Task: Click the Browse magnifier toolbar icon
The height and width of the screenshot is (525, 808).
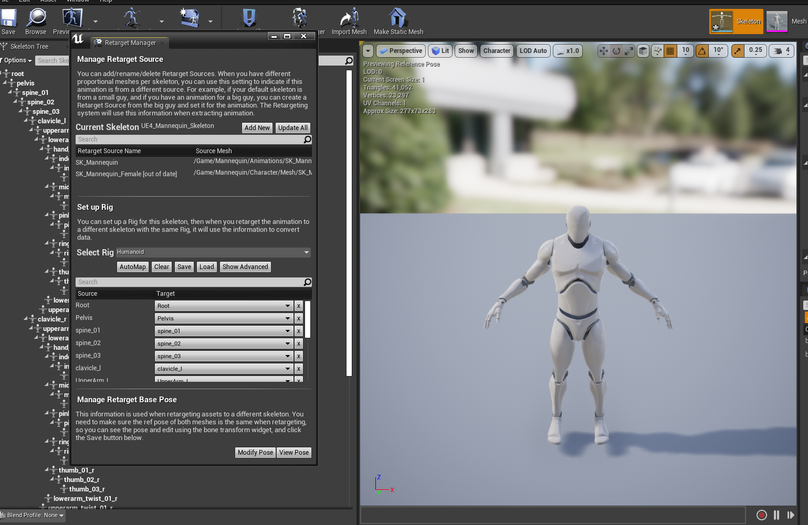Action: [36, 18]
